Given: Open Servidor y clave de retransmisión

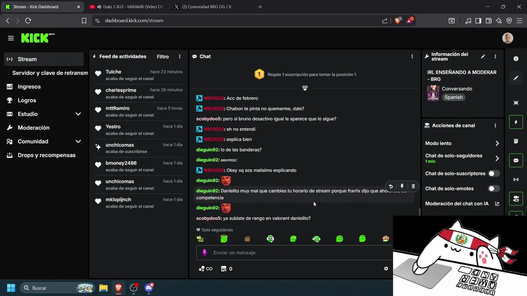Looking at the screenshot, I should 50,73.
